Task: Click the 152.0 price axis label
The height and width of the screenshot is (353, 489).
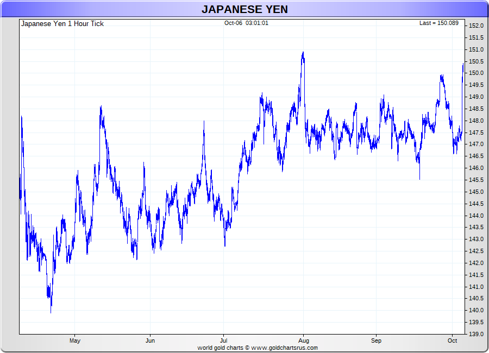Action: tap(477, 26)
